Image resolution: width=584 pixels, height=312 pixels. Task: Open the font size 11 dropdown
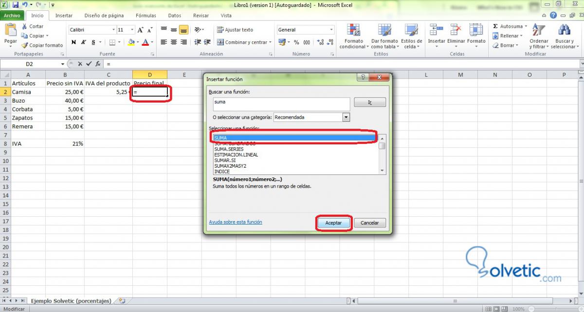coord(132,30)
